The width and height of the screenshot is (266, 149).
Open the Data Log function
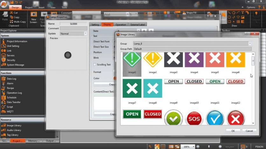coord(12,79)
